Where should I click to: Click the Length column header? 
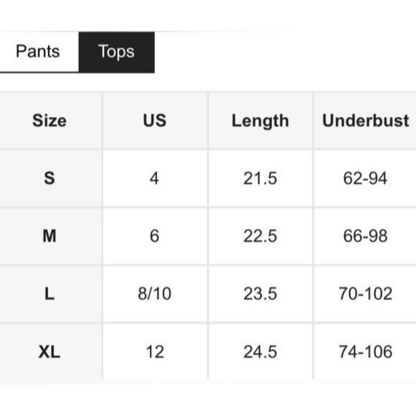pos(260,121)
